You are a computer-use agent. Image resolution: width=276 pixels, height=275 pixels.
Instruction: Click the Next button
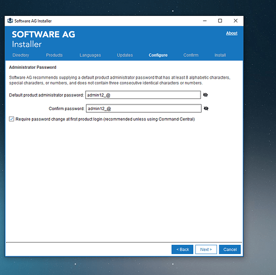point(206,249)
